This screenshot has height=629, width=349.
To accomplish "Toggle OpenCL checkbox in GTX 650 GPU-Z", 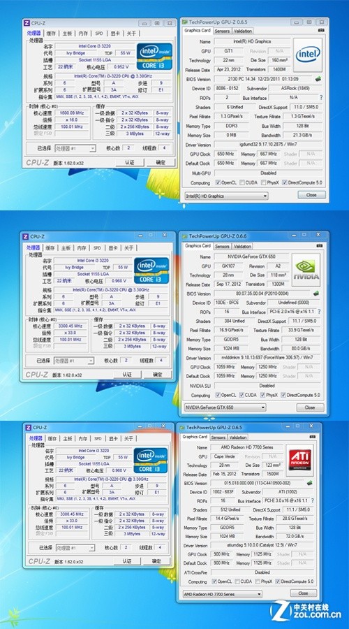I will 218,395.
